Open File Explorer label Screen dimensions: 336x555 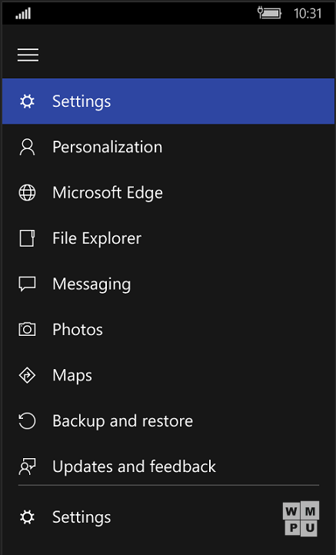(97, 238)
